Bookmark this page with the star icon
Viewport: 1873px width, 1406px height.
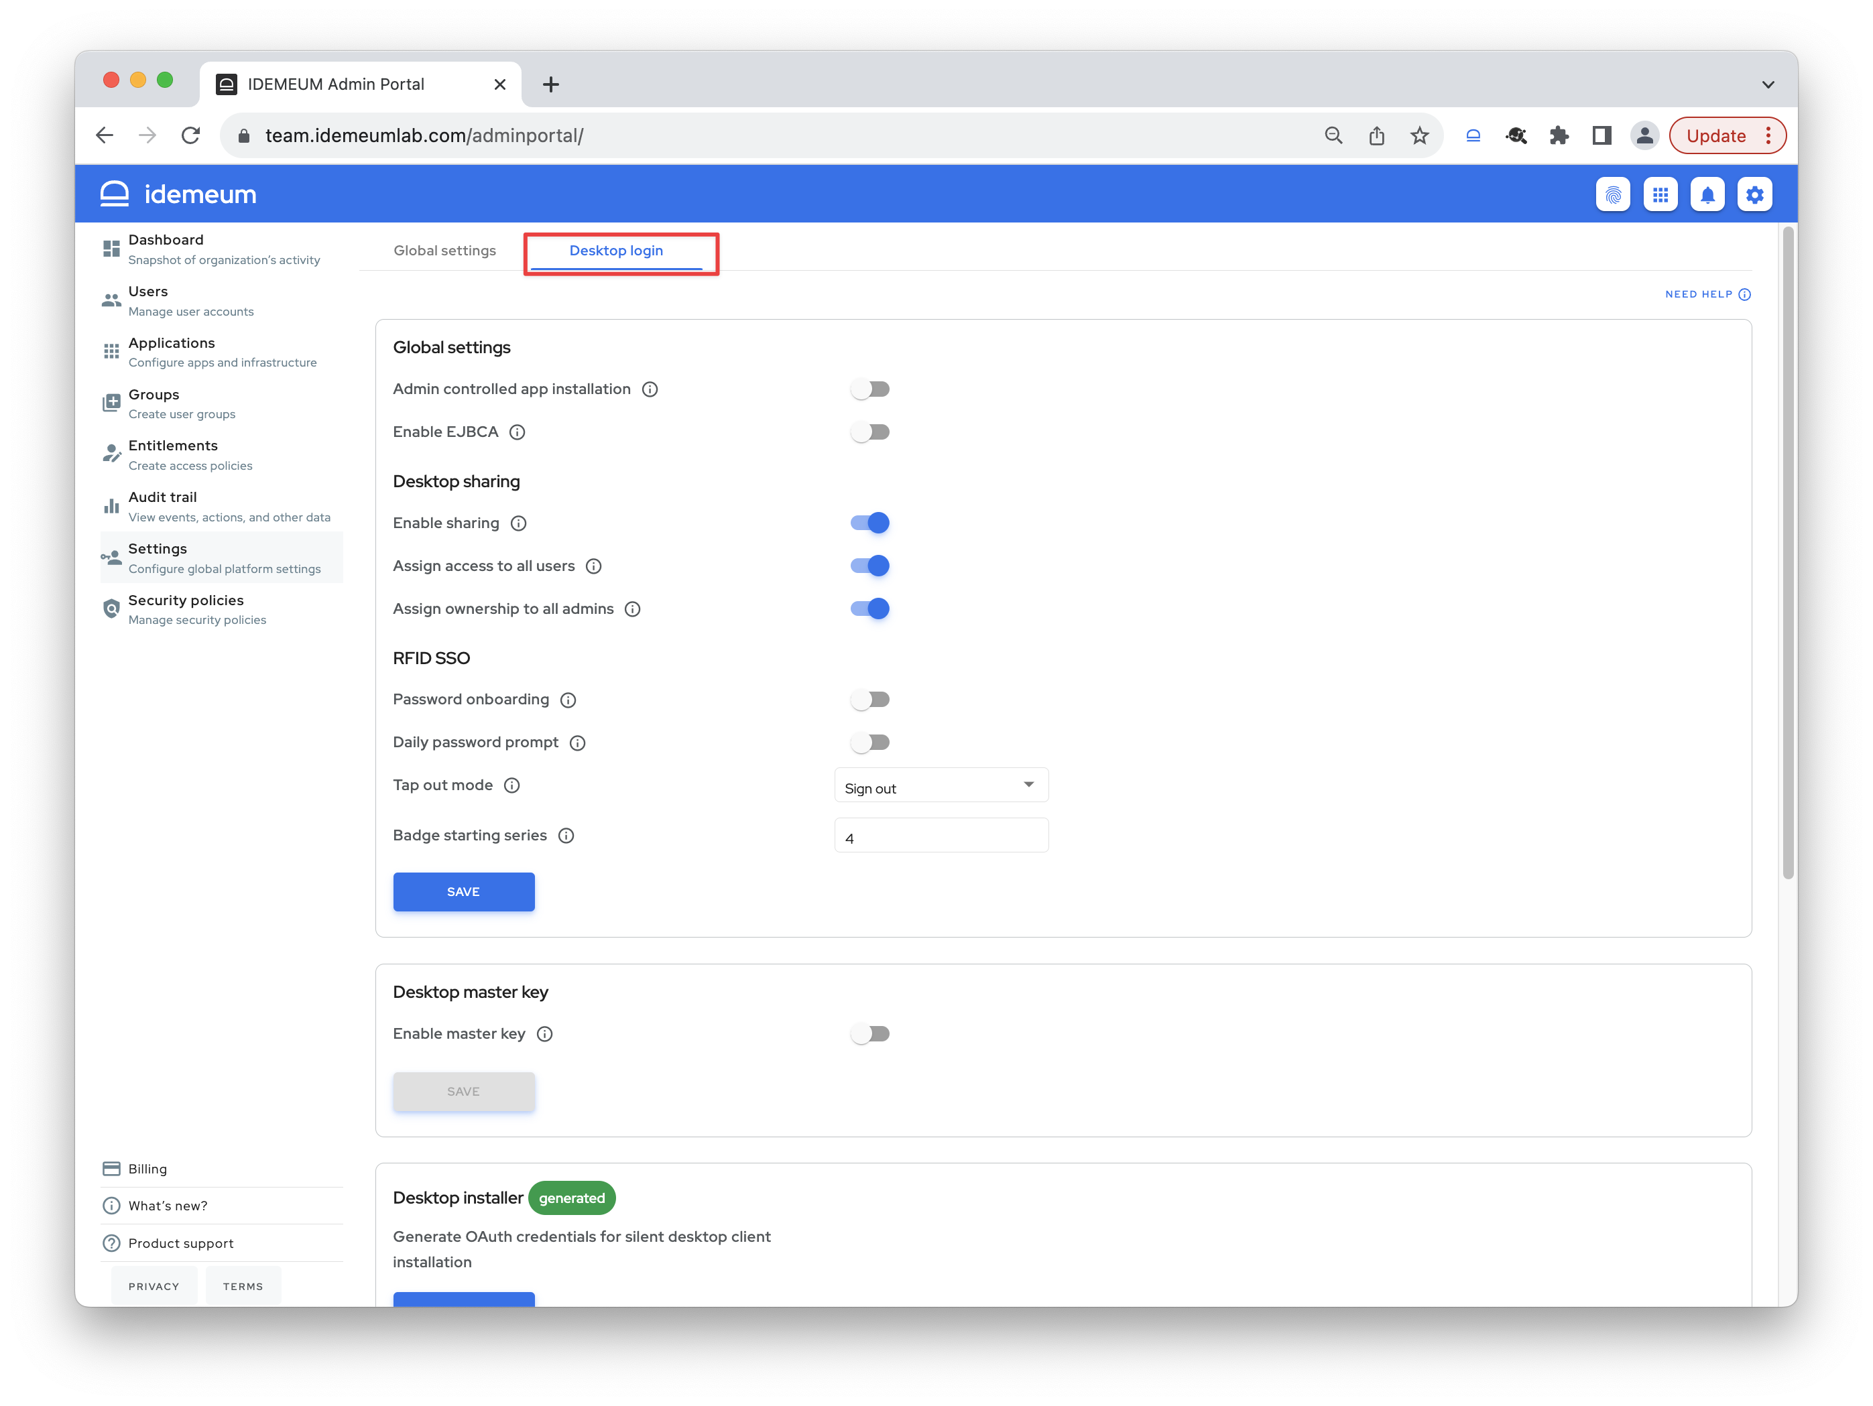[1419, 135]
